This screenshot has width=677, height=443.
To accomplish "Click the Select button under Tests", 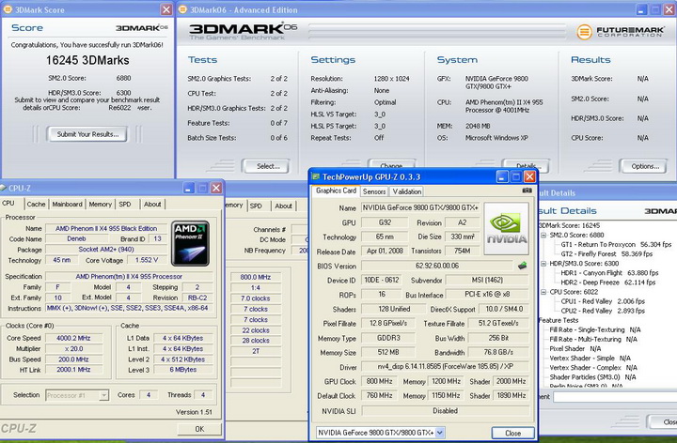I will pos(266,166).
